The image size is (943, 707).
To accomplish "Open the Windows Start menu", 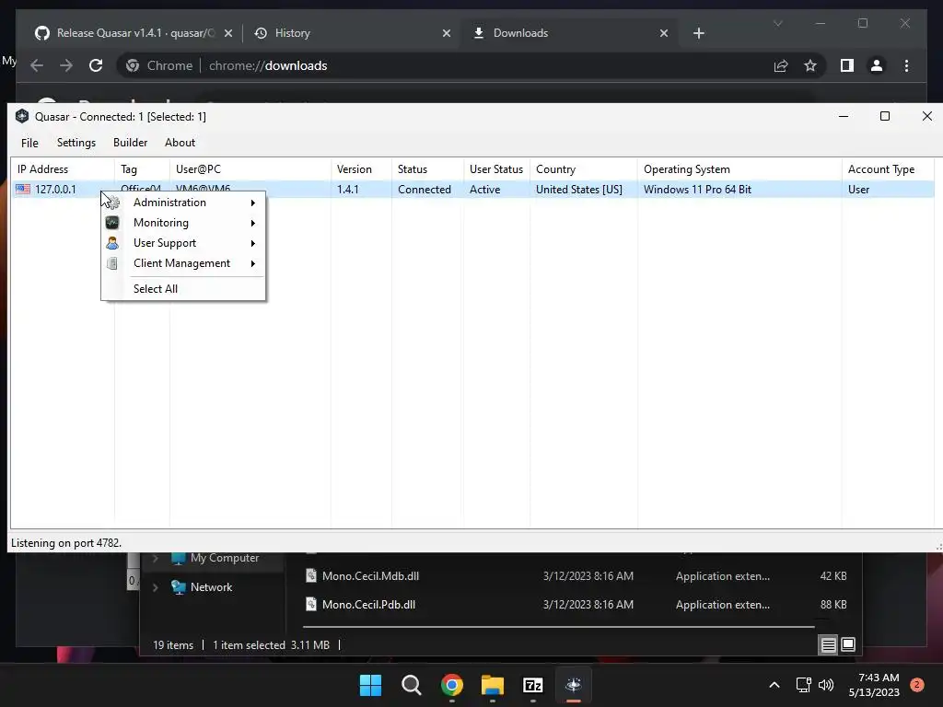I will point(370,685).
